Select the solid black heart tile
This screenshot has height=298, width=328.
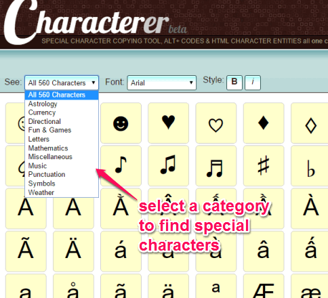[169, 123]
